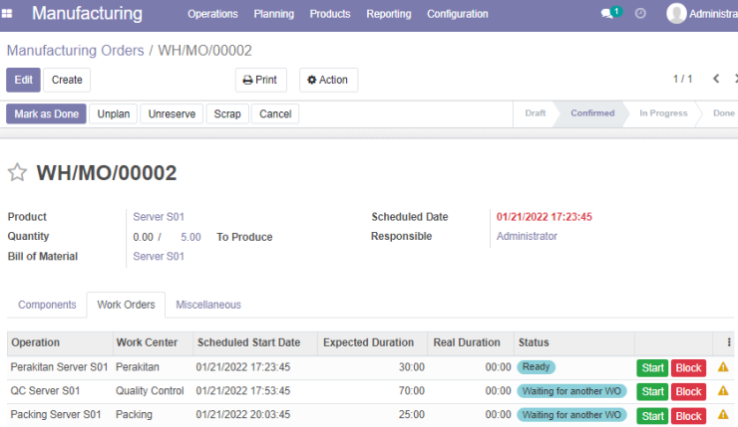Block the QC Server S01 work order
The image size is (738, 427).
click(688, 392)
